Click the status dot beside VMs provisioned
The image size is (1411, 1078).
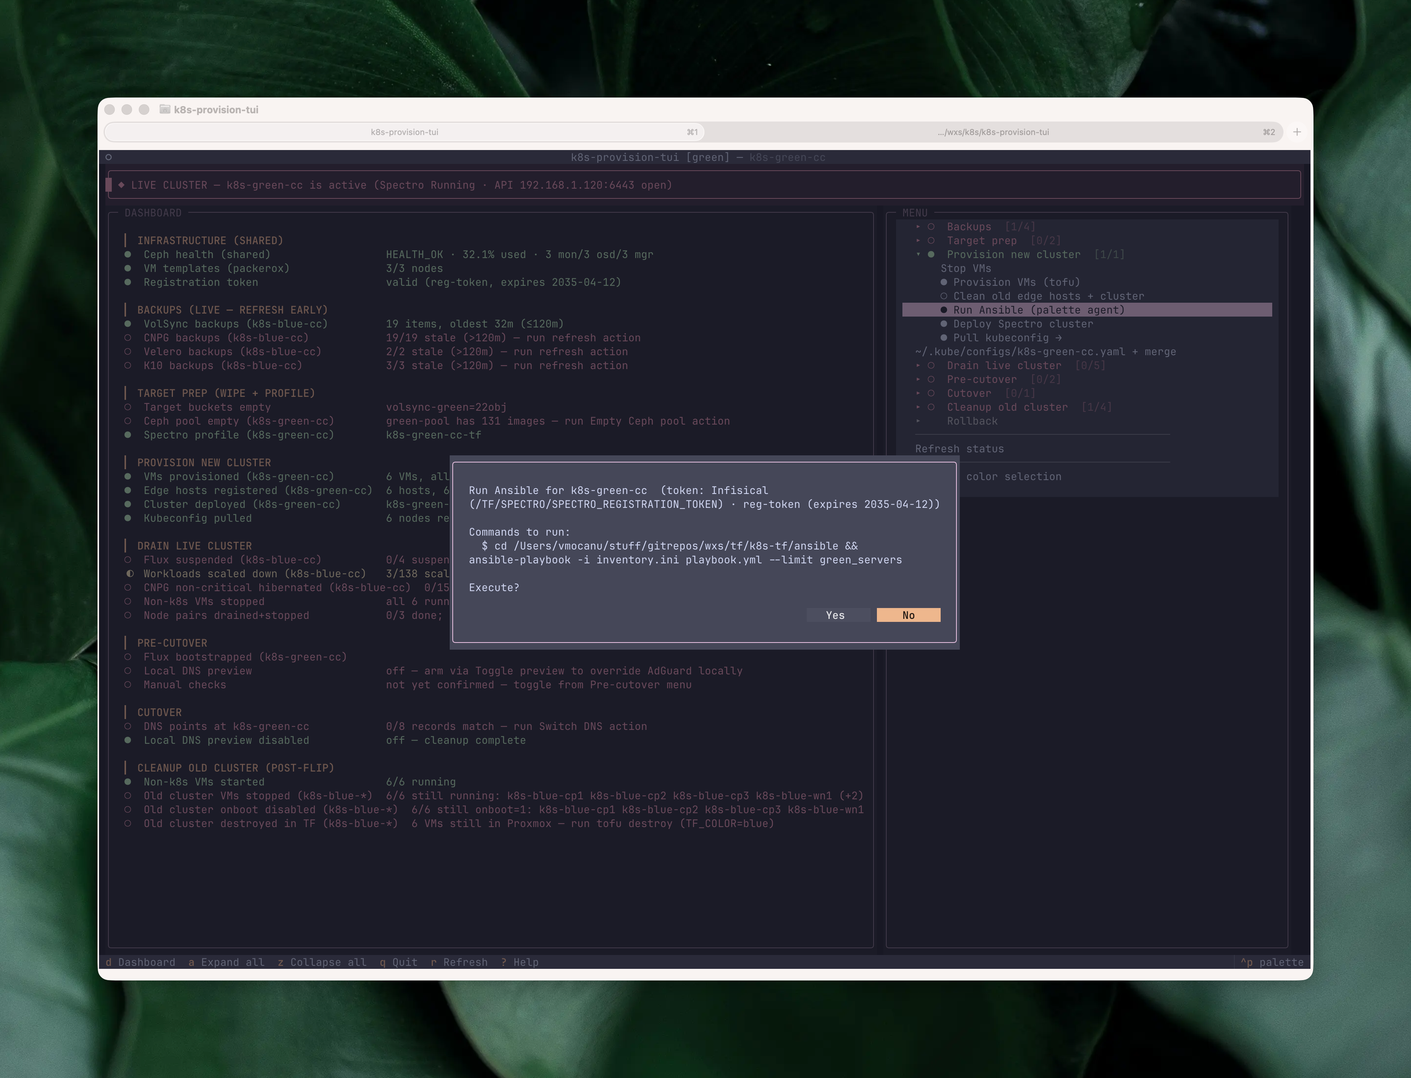128,476
